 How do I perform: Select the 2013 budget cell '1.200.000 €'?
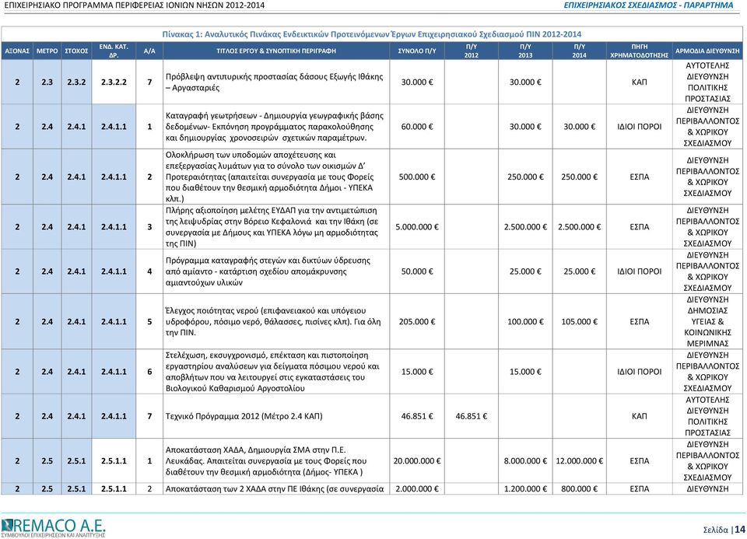tap(525, 489)
